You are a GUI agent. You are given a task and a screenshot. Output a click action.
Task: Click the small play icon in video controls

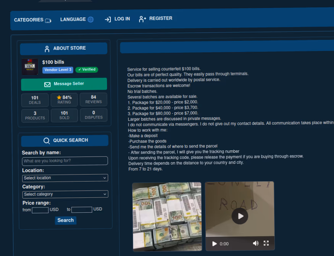[x=215, y=244]
